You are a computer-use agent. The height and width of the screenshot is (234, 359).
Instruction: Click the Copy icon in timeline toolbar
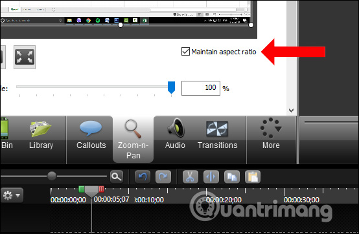(x=232, y=176)
